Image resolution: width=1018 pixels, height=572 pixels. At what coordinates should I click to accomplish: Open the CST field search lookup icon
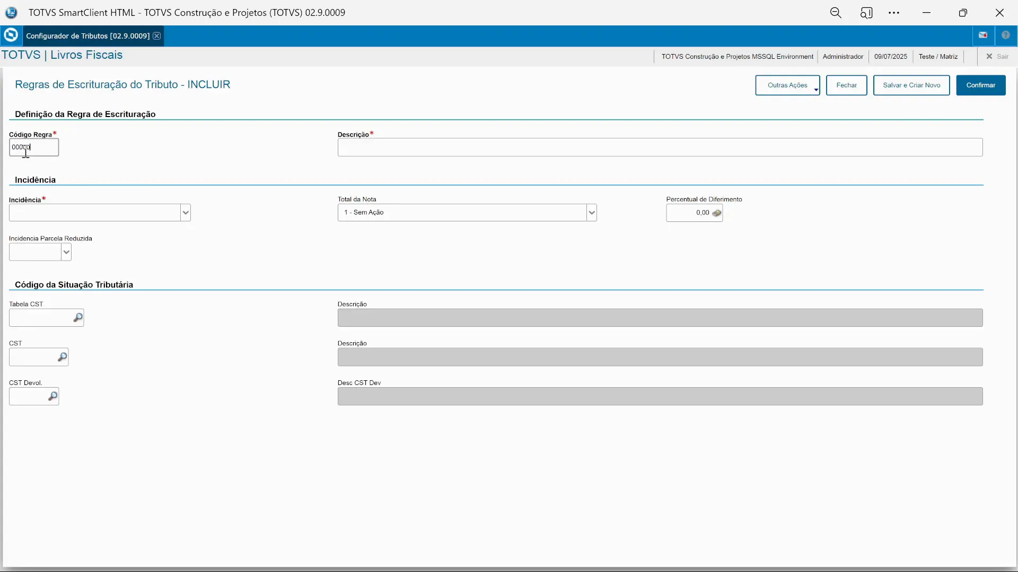pyautogui.click(x=62, y=357)
